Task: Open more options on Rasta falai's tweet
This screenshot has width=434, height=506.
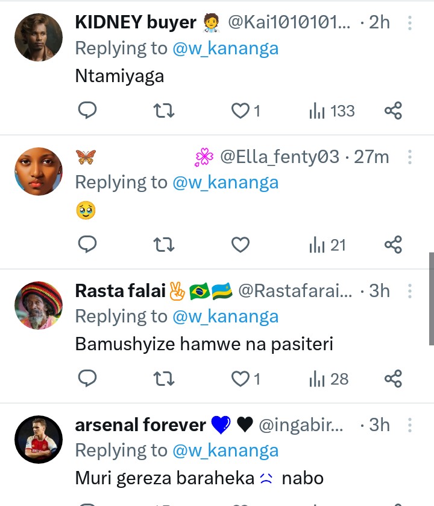Action: click(x=410, y=291)
